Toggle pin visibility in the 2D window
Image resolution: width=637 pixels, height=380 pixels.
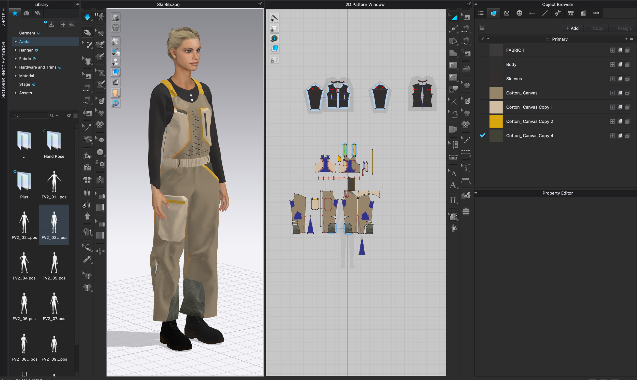pyautogui.click(x=274, y=17)
